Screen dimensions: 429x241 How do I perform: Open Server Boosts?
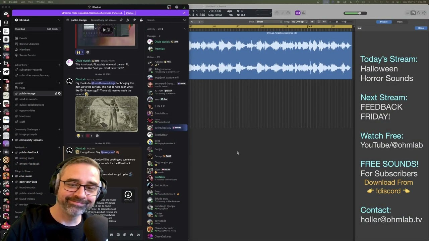click(x=27, y=55)
